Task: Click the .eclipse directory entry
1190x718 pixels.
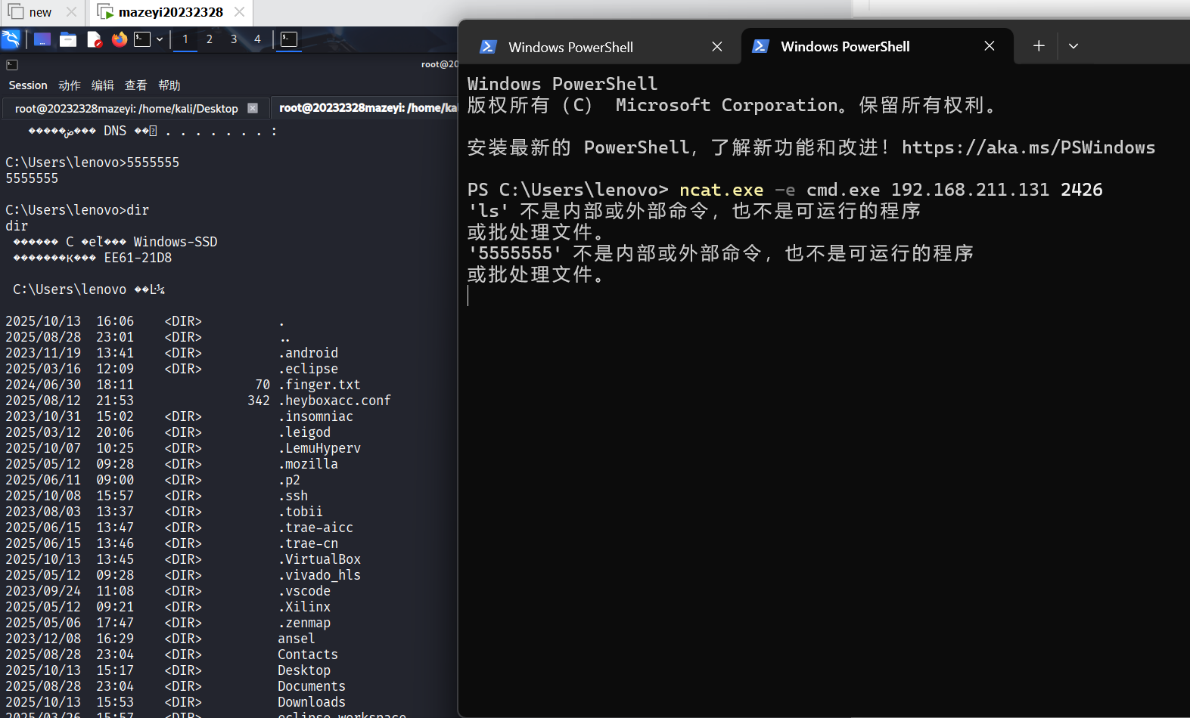Action: tap(308, 369)
